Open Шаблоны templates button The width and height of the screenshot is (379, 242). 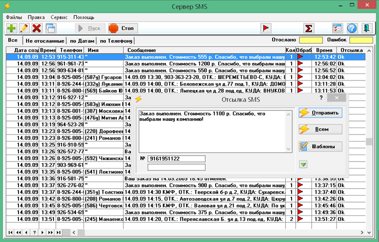pos(320,146)
